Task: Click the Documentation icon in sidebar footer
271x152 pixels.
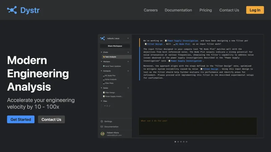Action: (102, 127)
